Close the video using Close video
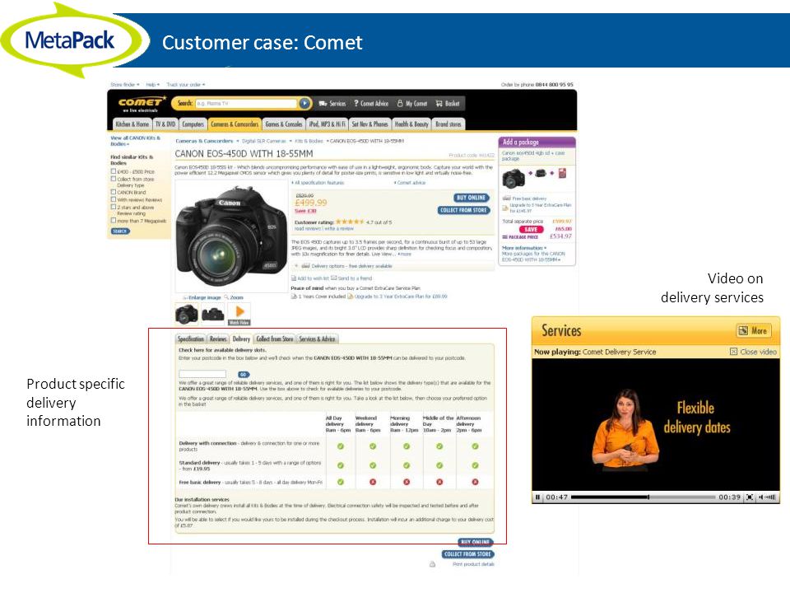Viewport: 790px width, 593px height. click(753, 352)
